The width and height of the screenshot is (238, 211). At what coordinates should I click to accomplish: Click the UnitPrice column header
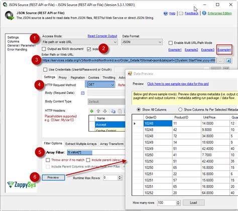215,118
